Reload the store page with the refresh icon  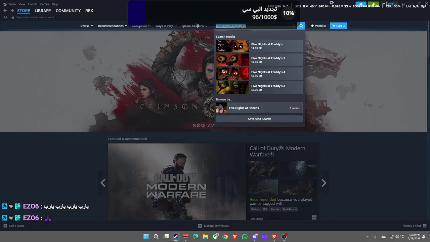point(5,17)
